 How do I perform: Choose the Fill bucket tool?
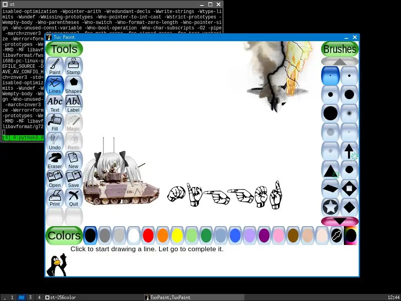point(55,123)
